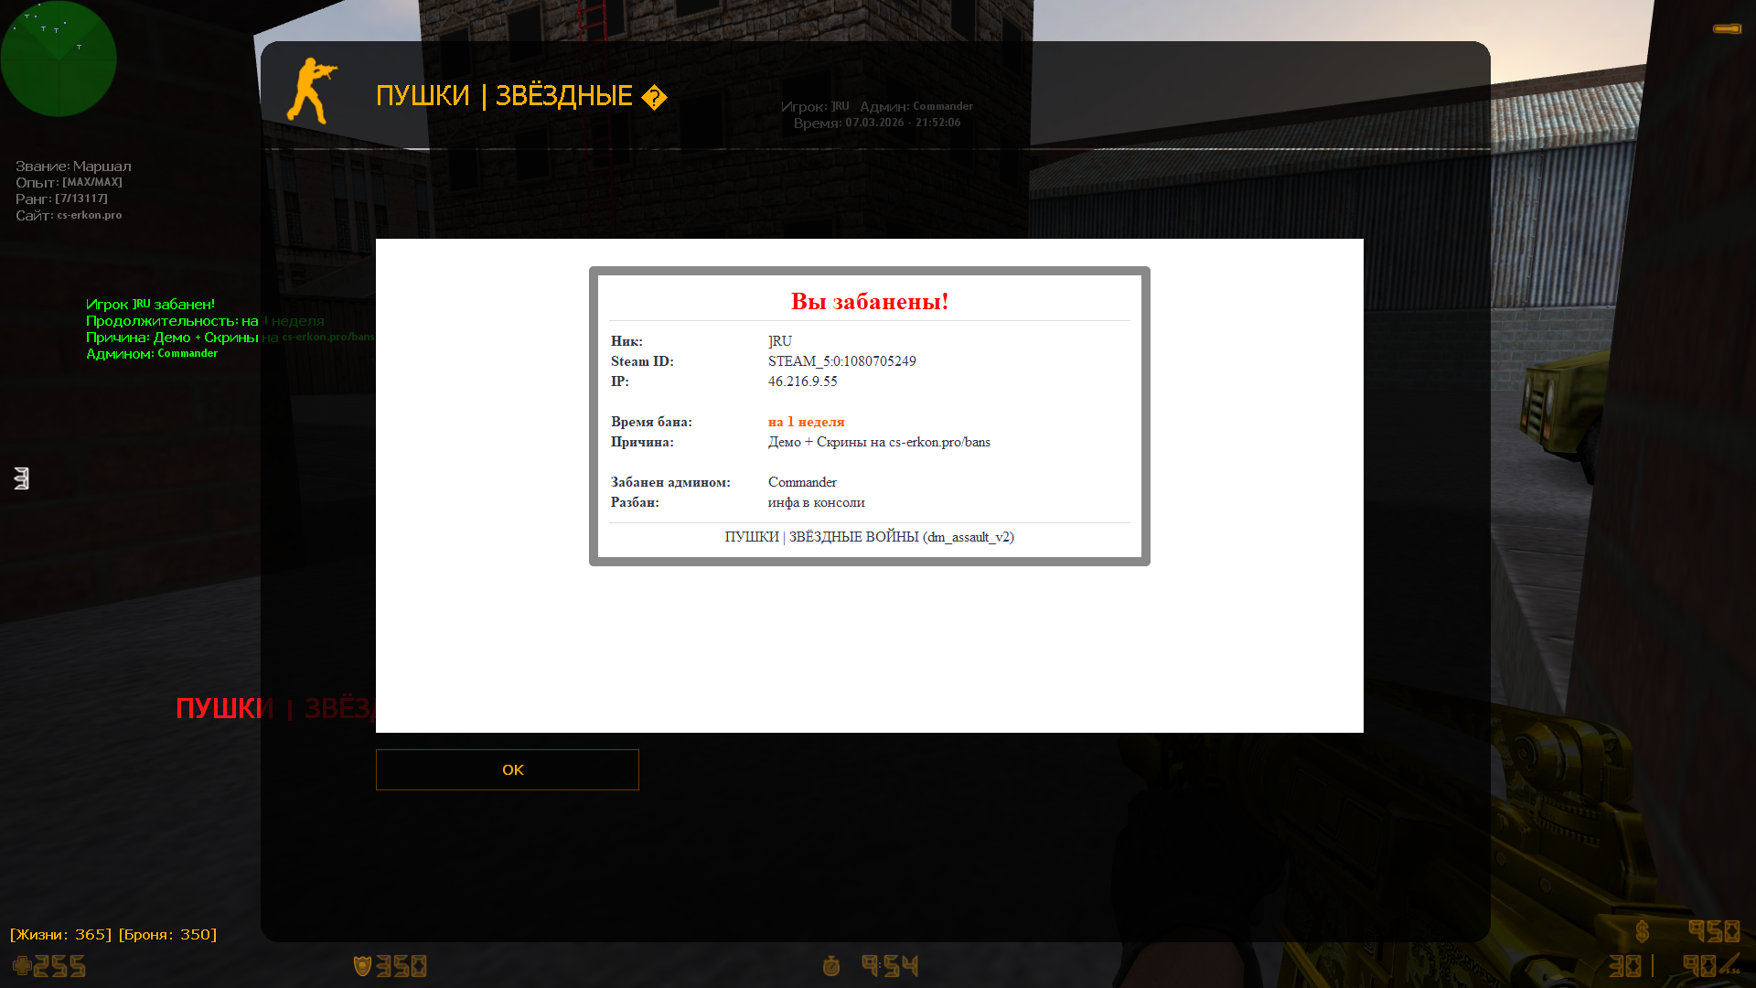Click the STEAM_5:0:1080705249 Steam ID value
Image resolution: width=1756 pixels, height=988 pixels.
pyautogui.click(x=841, y=361)
